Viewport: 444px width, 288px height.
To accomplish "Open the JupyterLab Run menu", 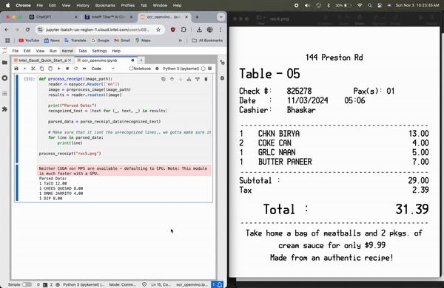I will pyautogui.click(x=53, y=51).
